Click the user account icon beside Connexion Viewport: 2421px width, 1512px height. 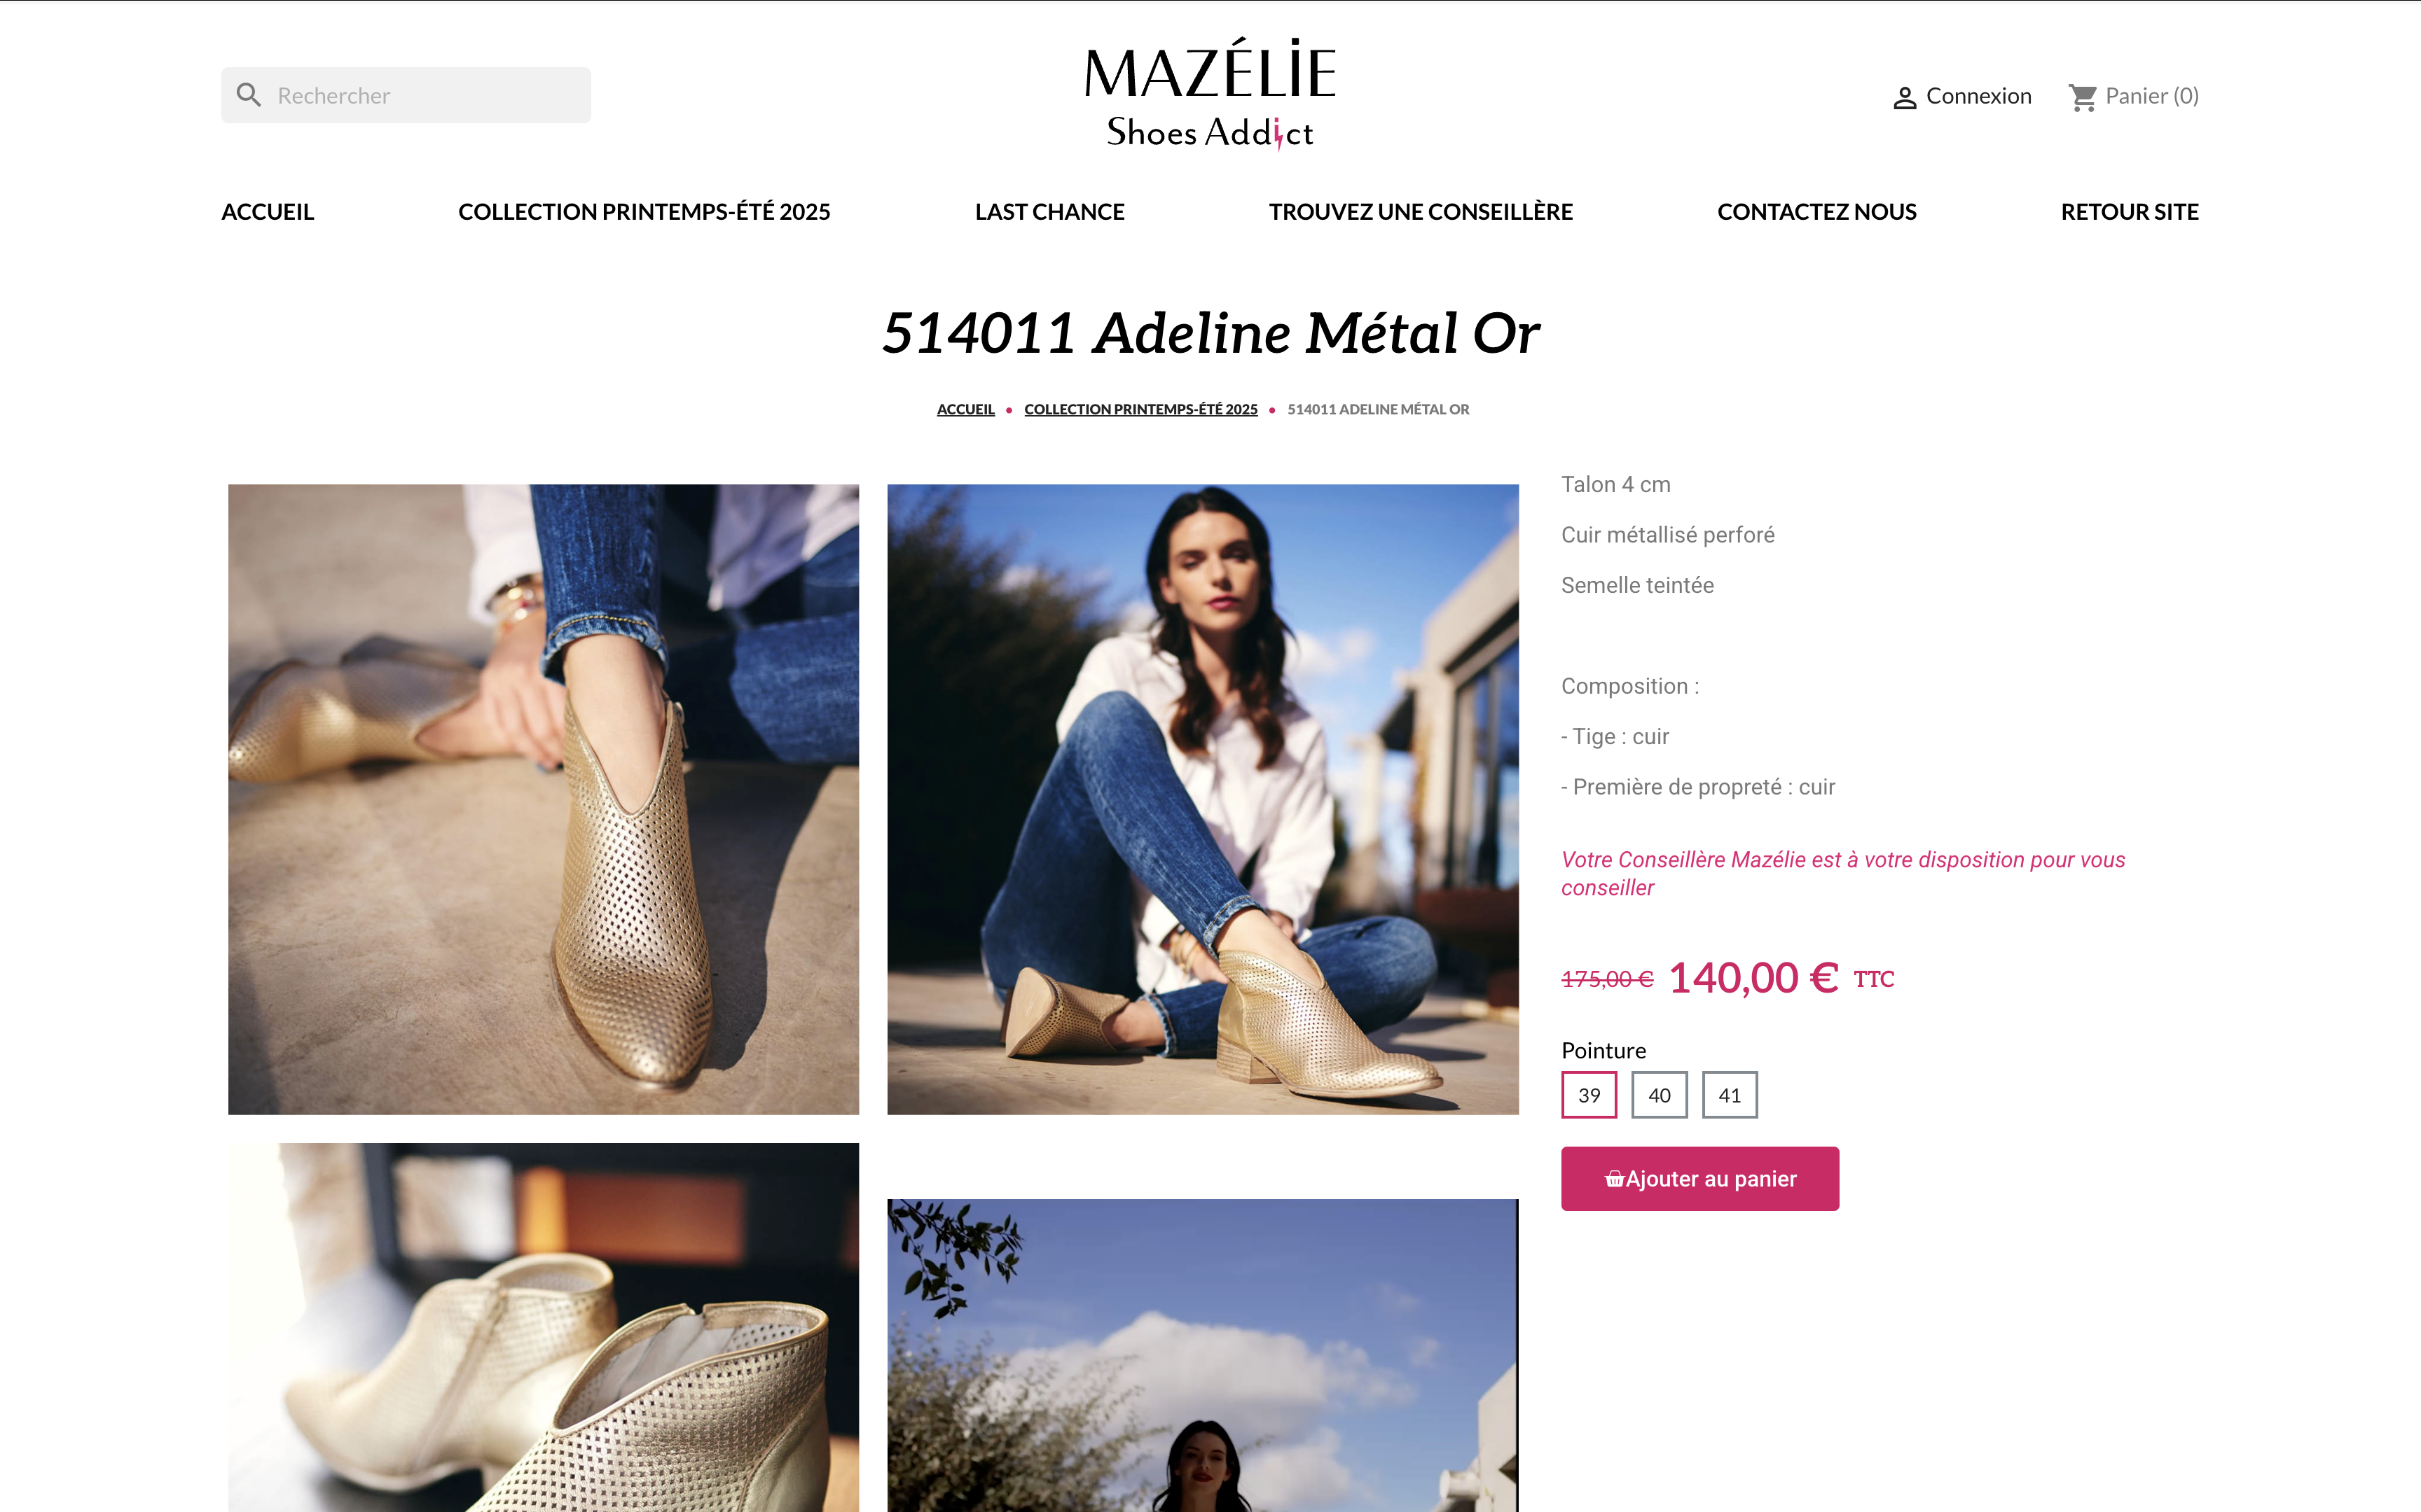[x=1904, y=97]
